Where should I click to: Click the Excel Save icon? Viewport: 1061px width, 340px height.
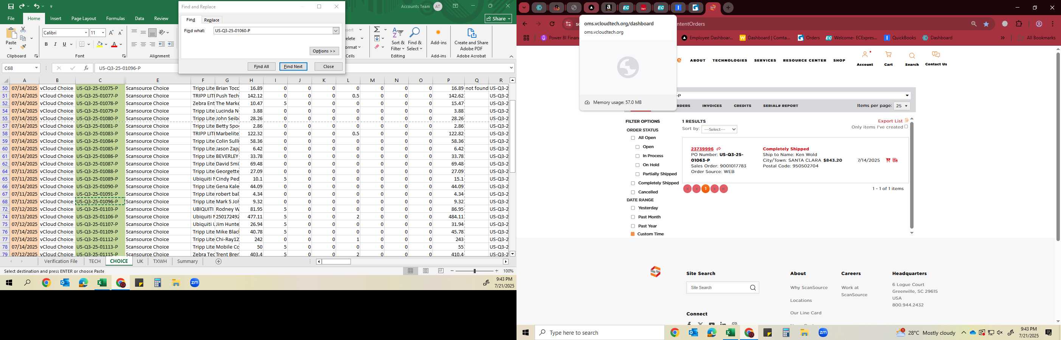click(11, 6)
